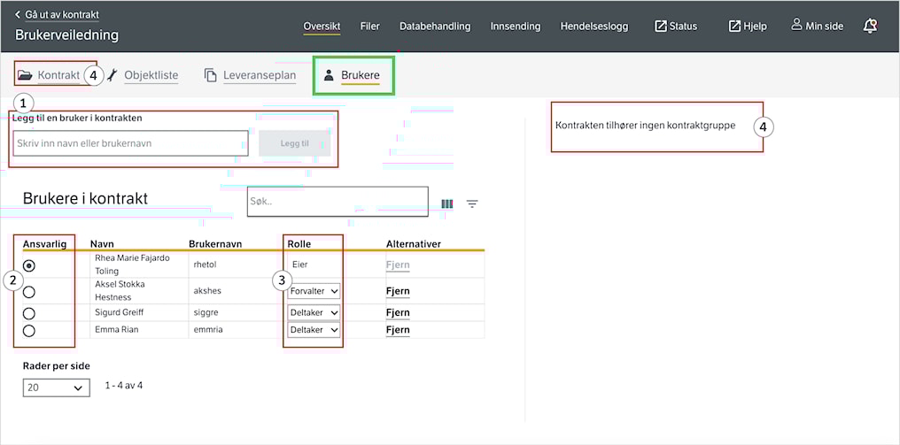Click the column chooser icon beside the search field
This screenshot has width=900, height=445.
(447, 203)
